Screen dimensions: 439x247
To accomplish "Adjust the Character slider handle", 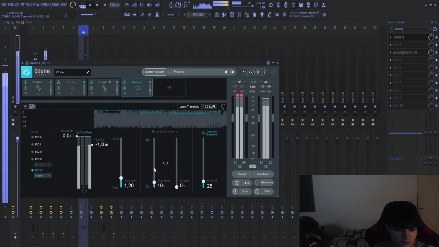I will (x=121, y=178).
